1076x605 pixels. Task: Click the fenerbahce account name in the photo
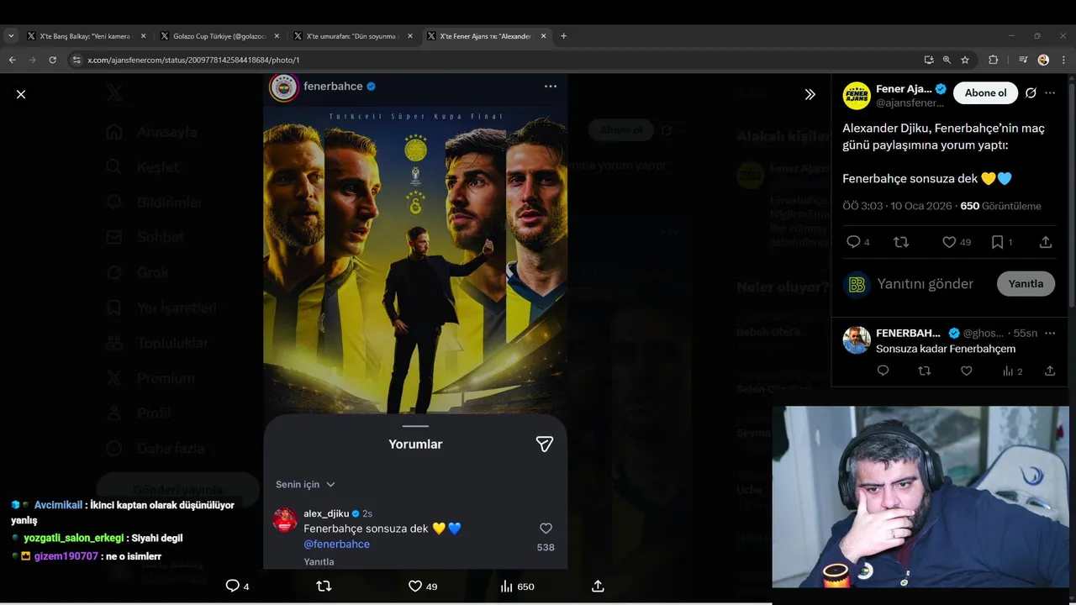pyautogui.click(x=333, y=87)
